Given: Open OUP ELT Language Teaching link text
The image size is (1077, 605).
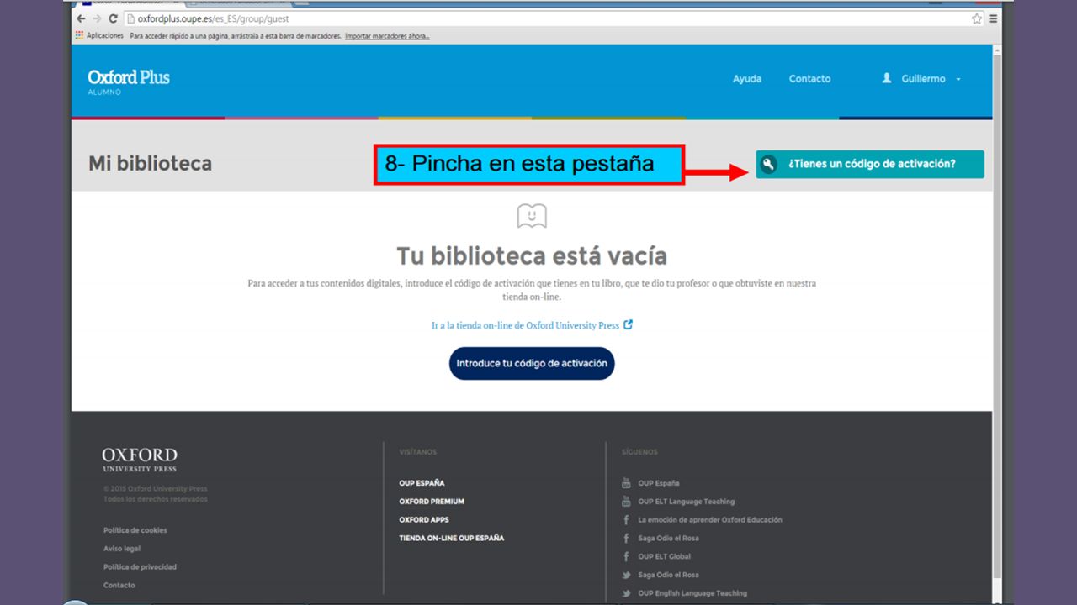Looking at the screenshot, I should click(687, 502).
